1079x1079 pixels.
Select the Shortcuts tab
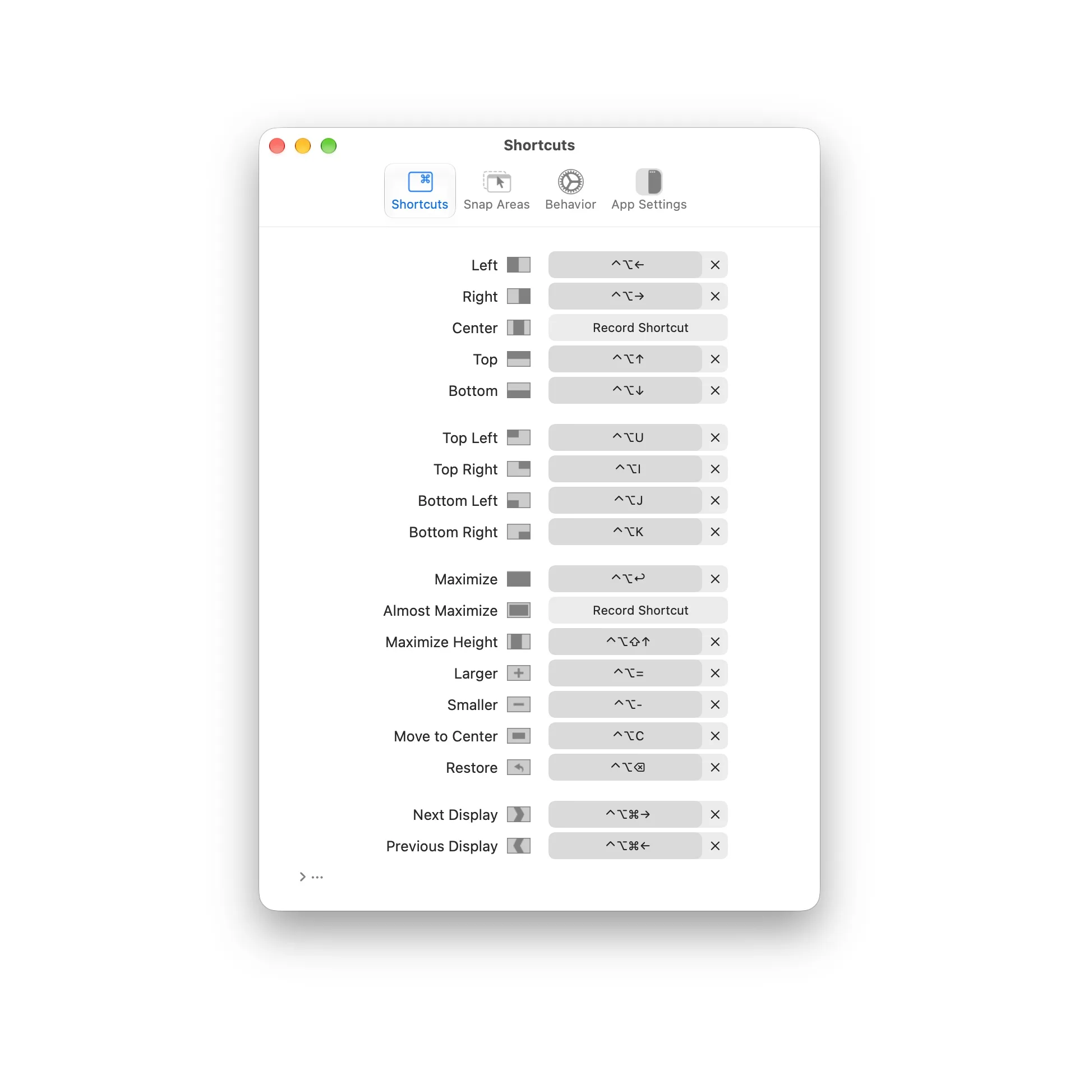pyautogui.click(x=419, y=191)
